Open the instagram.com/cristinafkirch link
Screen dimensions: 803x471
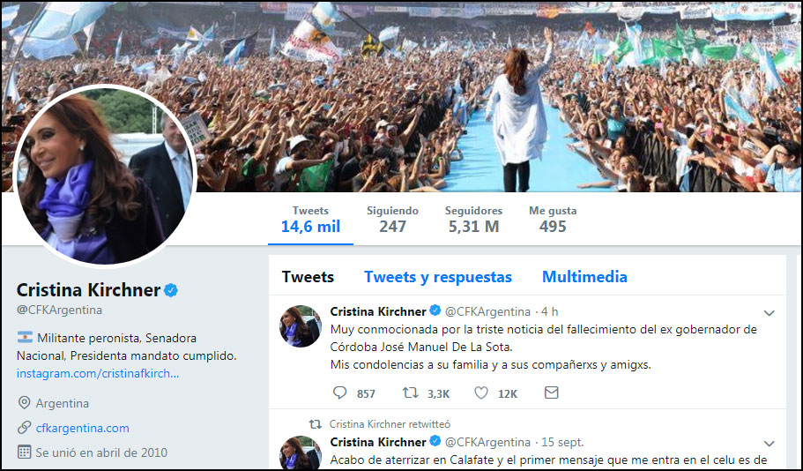(x=98, y=374)
